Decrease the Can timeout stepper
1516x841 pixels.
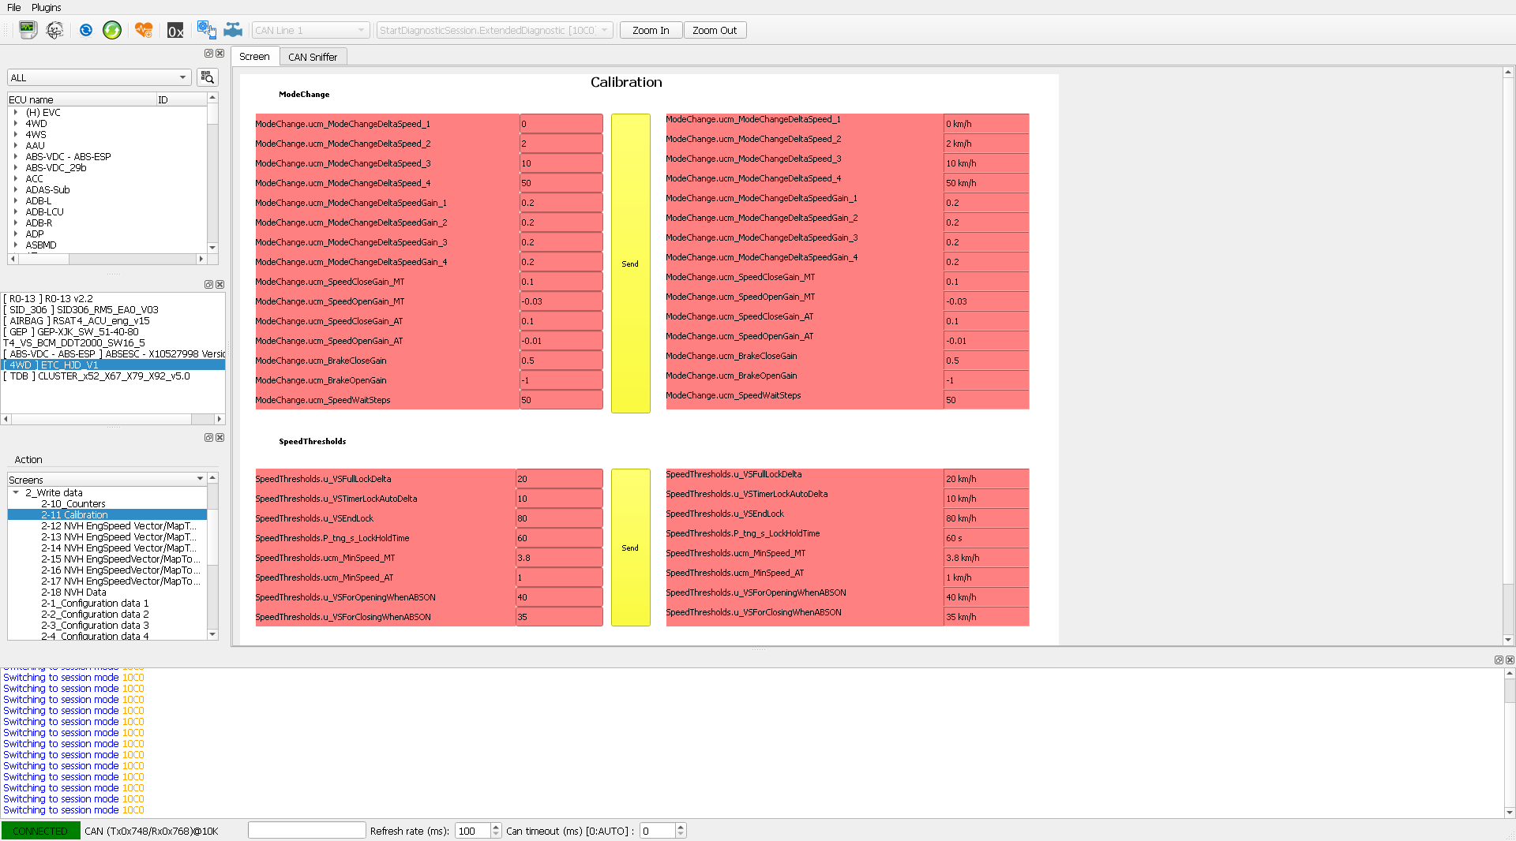[681, 835]
